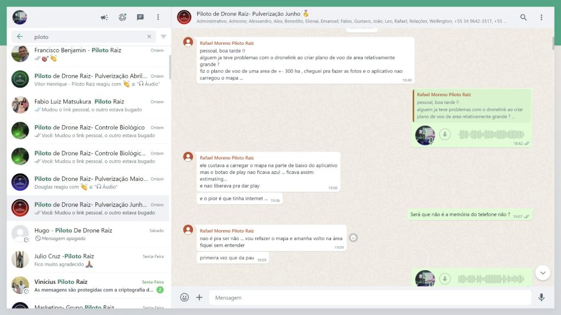Start a new chat
Screen dimensions: 561x315
[x=140, y=17]
